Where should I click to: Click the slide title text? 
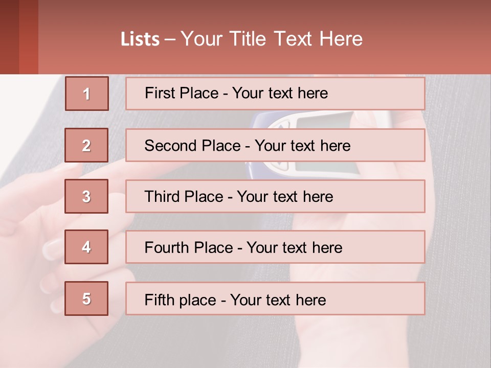(241, 39)
